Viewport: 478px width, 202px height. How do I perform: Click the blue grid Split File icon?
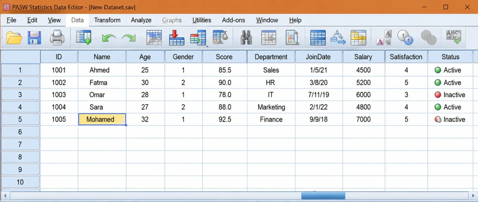click(318, 38)
